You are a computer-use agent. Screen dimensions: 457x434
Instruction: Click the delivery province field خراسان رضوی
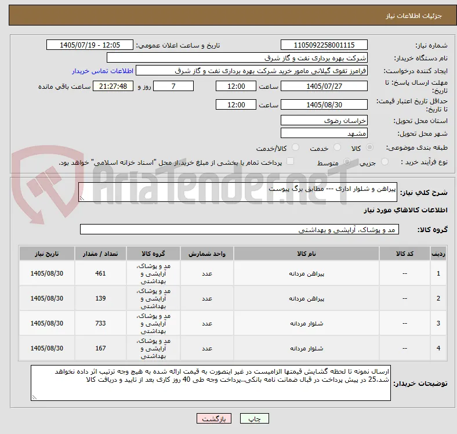(x=324, y=120)
